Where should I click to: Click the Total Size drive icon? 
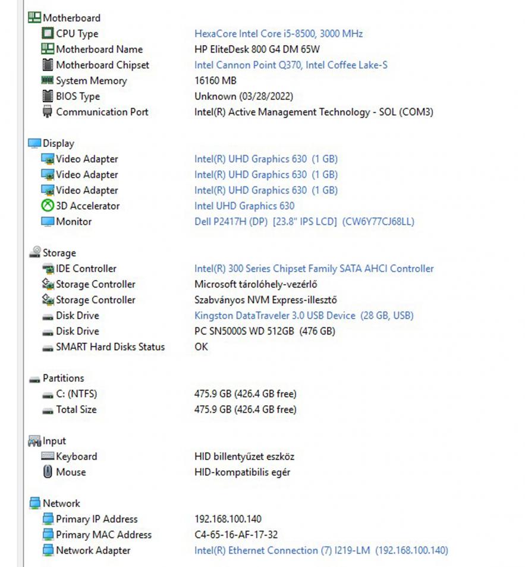[48, 411]
